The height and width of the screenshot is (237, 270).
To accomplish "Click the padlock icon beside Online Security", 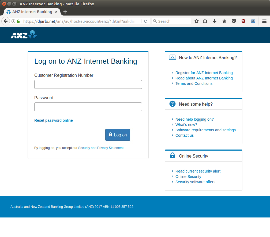I will point(172,155).
